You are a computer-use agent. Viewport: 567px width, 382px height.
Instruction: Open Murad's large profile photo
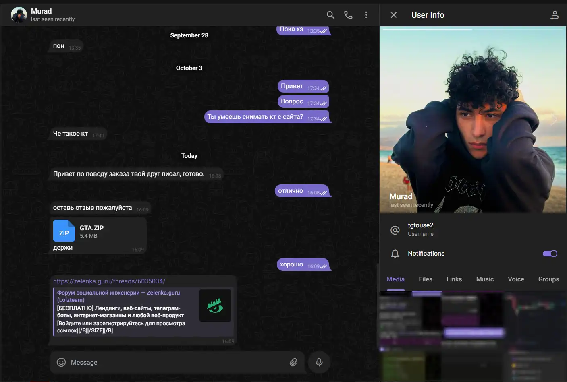(473, 121)
